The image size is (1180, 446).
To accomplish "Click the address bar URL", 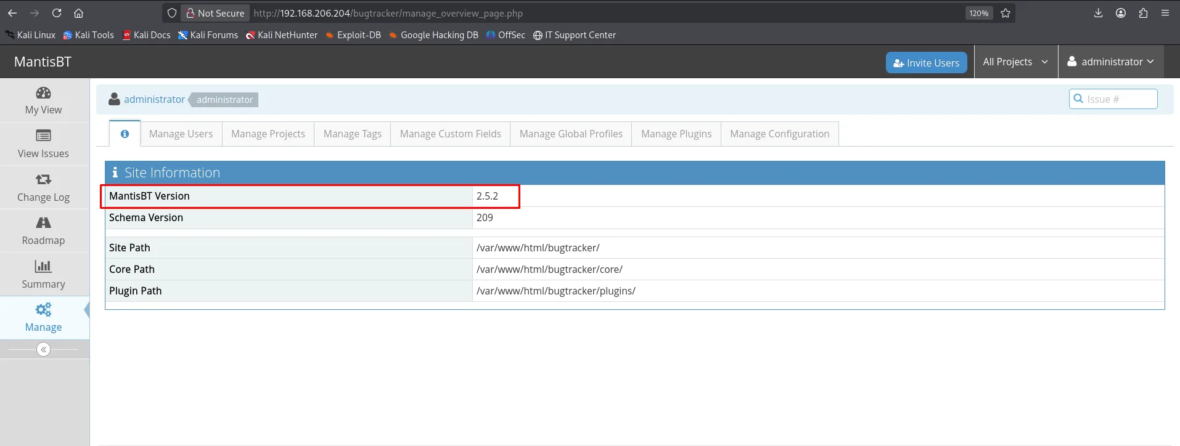I will (x=388, y=13).
